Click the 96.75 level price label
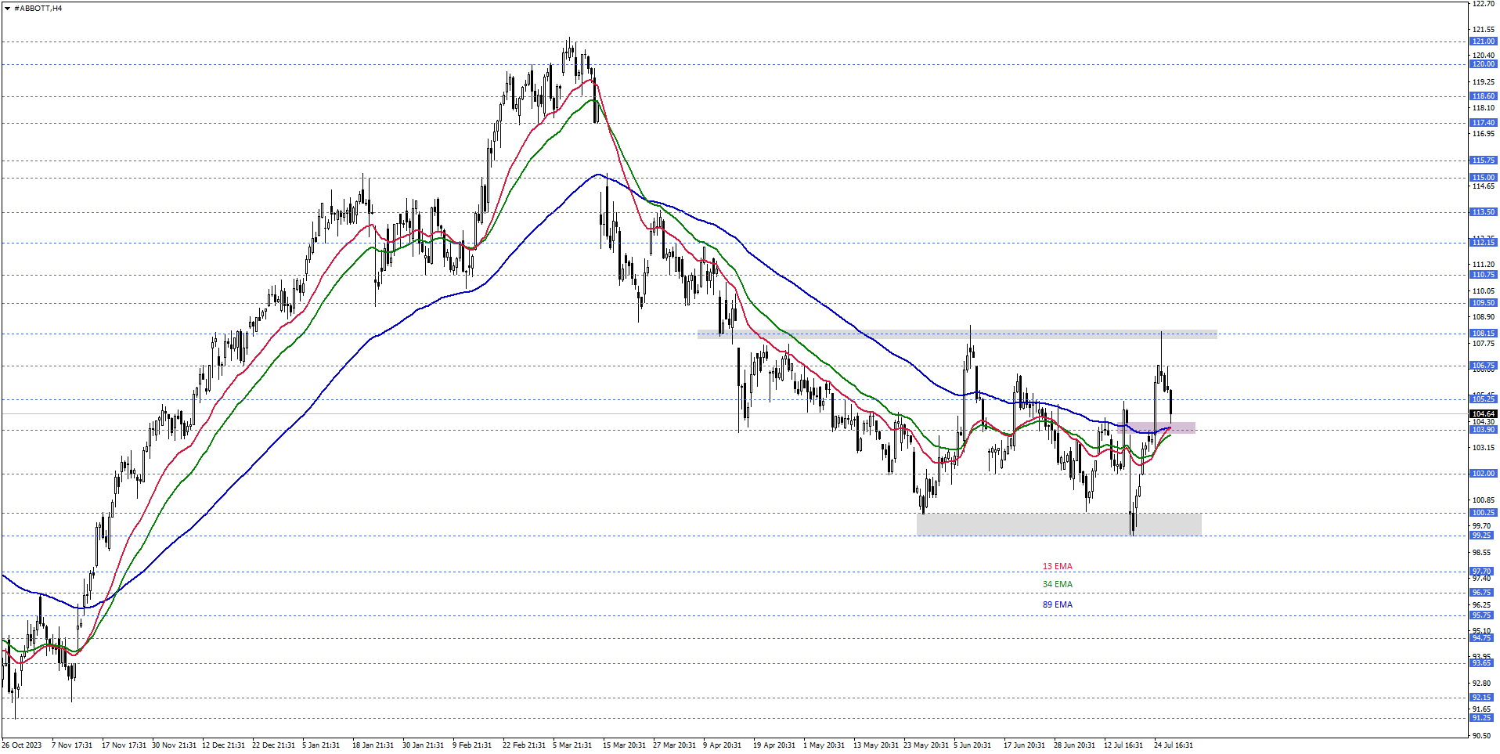1500x754 pixels. coord(1483,593)
